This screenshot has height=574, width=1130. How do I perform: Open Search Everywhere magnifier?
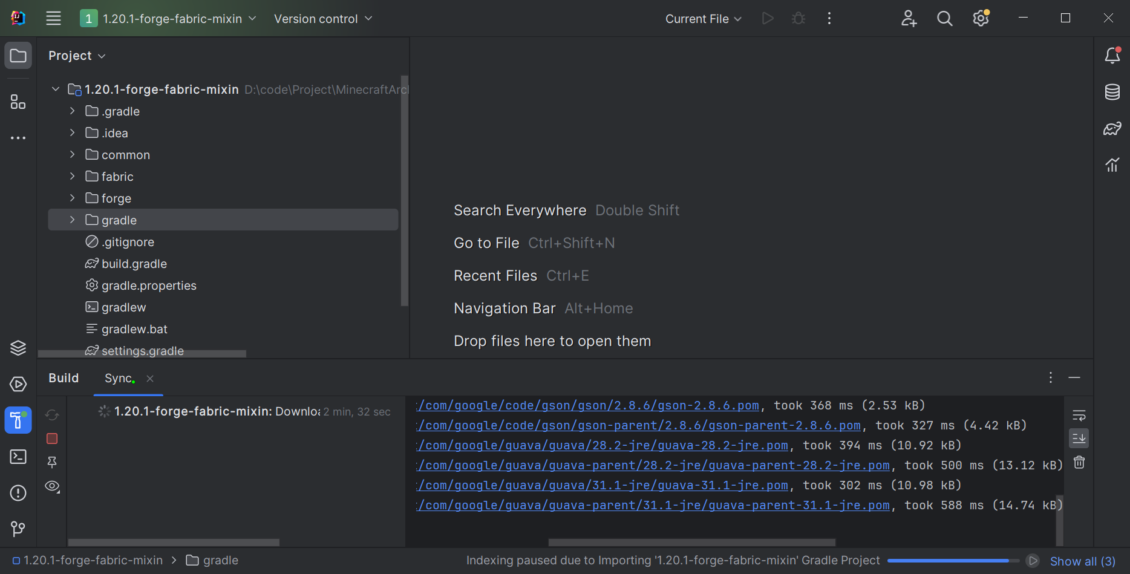click(x=944, y=19)
